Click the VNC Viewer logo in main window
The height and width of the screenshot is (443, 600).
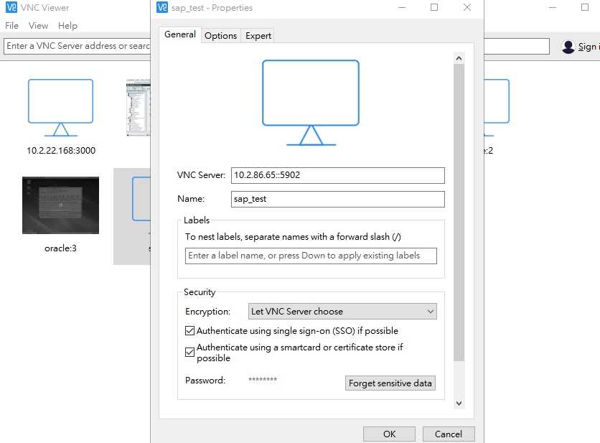[11, 8]
